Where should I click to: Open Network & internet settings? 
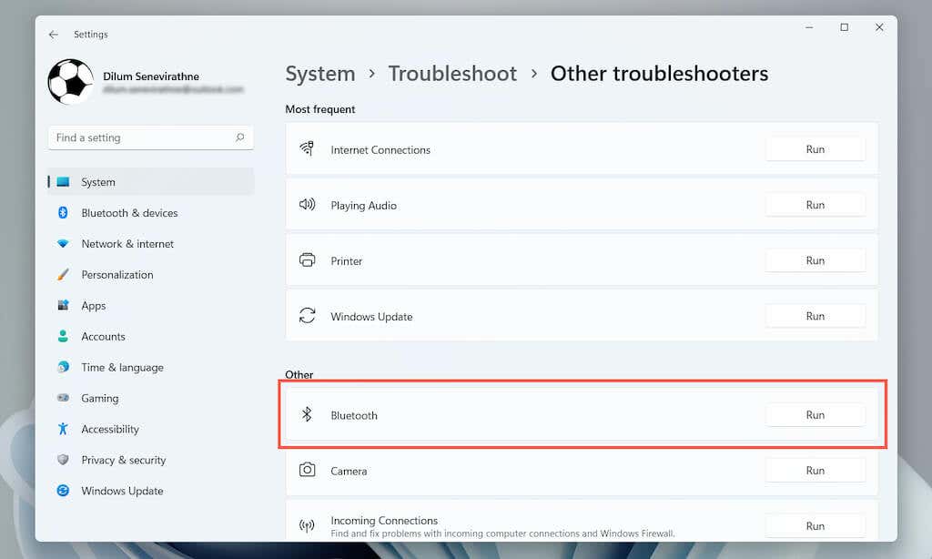click(127, 244)
